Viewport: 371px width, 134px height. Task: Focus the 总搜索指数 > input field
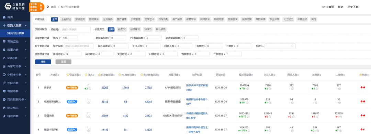tap(118, 38)
